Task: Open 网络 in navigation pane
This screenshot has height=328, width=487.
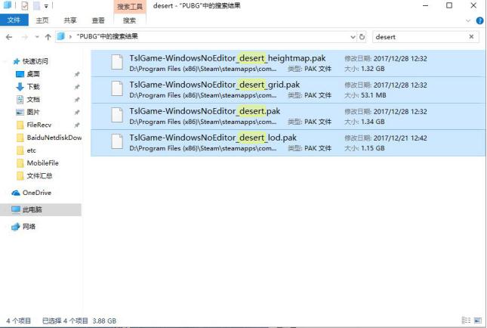Action: (x=29, y=227)
